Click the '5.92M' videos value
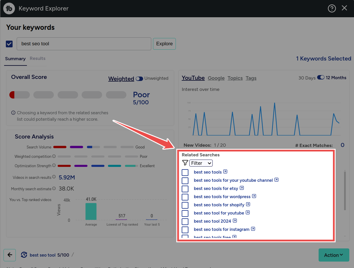Screen dimensions: 354x268 67,177
